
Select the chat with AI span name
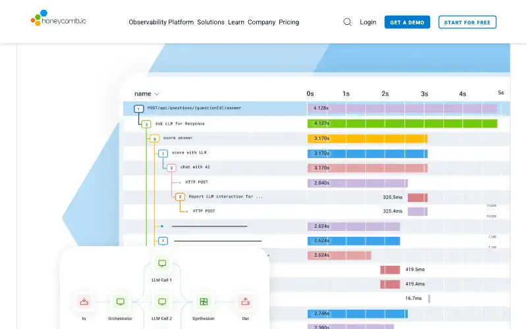[195, 167]
